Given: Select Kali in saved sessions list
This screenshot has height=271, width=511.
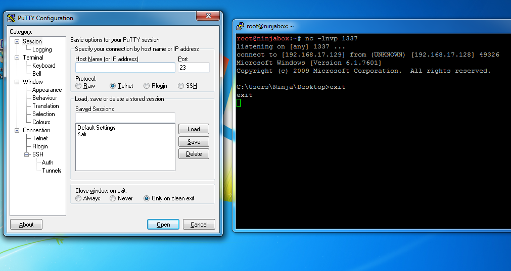Looking at the screenshot, I should [x=82, y=134].
